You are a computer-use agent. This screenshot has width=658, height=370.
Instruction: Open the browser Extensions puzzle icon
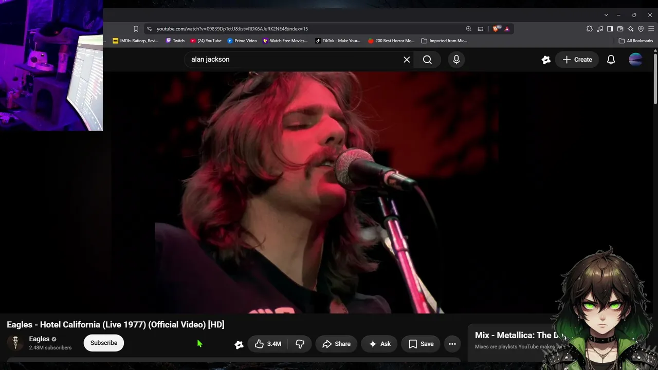coord(590,29)
